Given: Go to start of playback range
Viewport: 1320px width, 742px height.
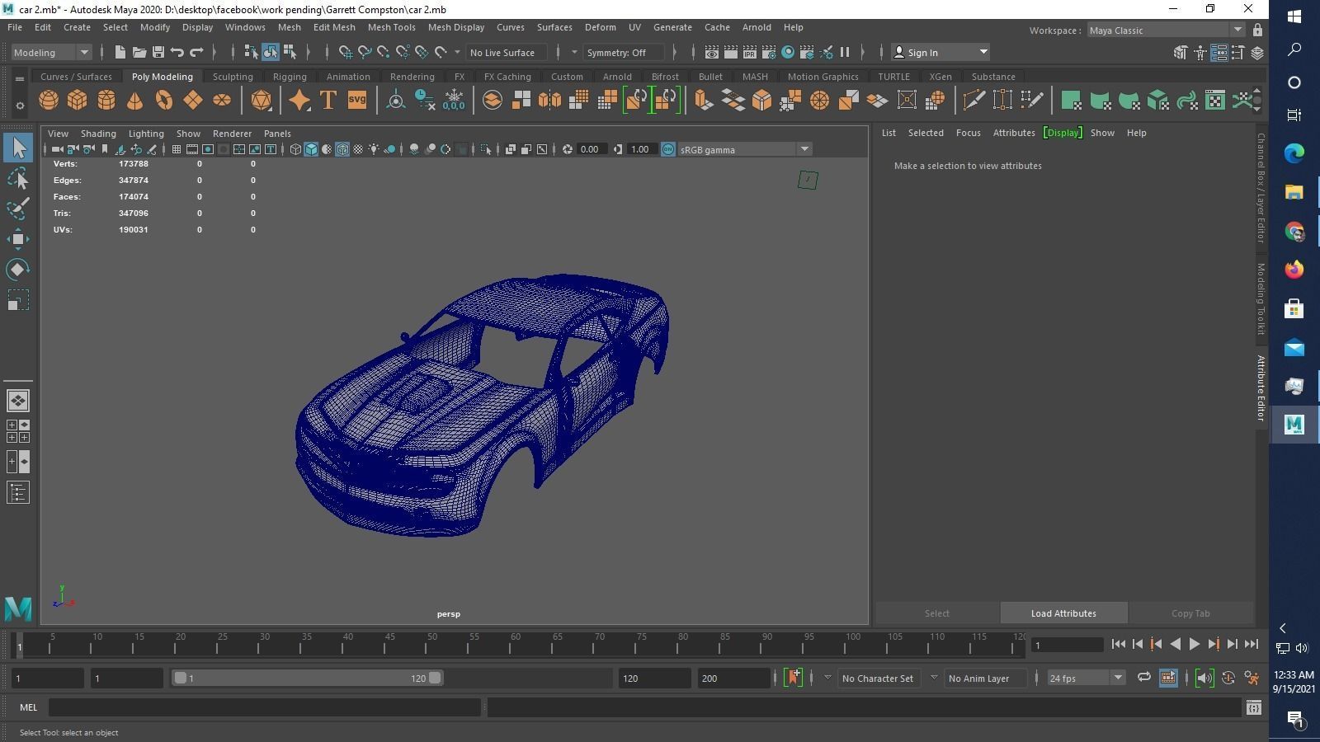Looking at the screenshot, I should tap(1119, 644).
